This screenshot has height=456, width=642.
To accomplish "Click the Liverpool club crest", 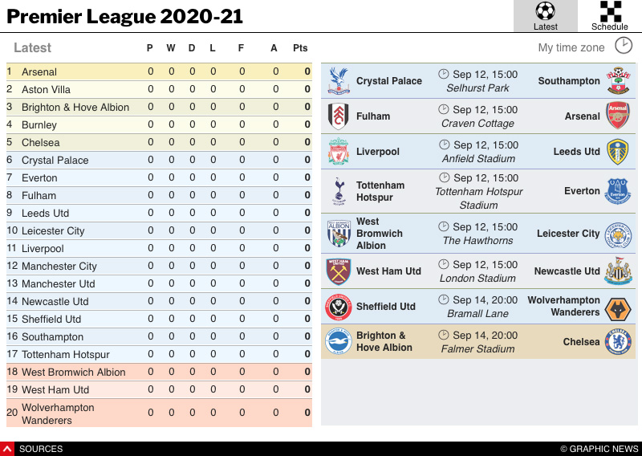I will pos(339,151).
